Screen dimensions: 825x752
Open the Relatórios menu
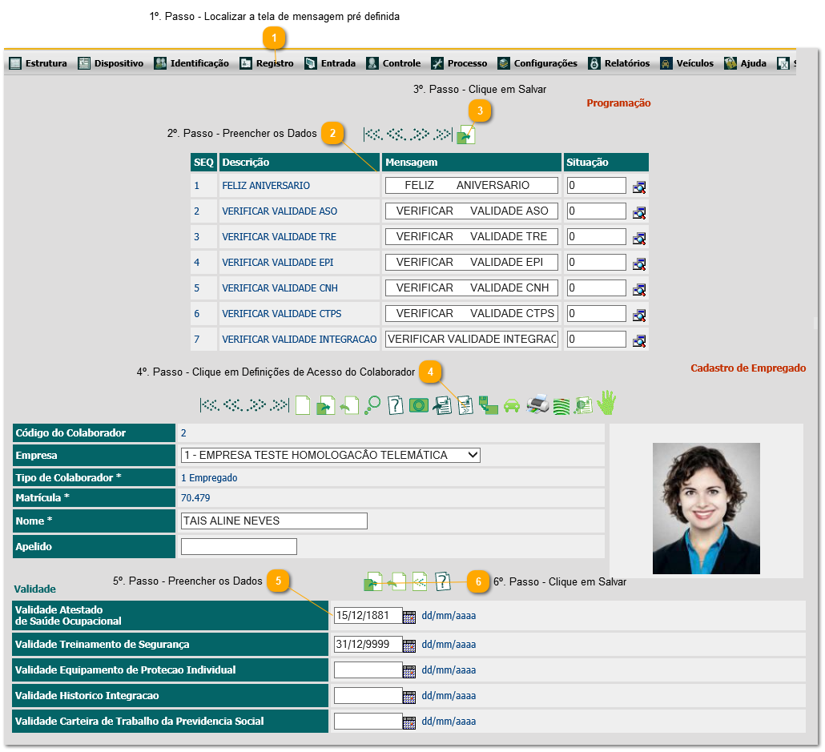click(x=618, y=63)
